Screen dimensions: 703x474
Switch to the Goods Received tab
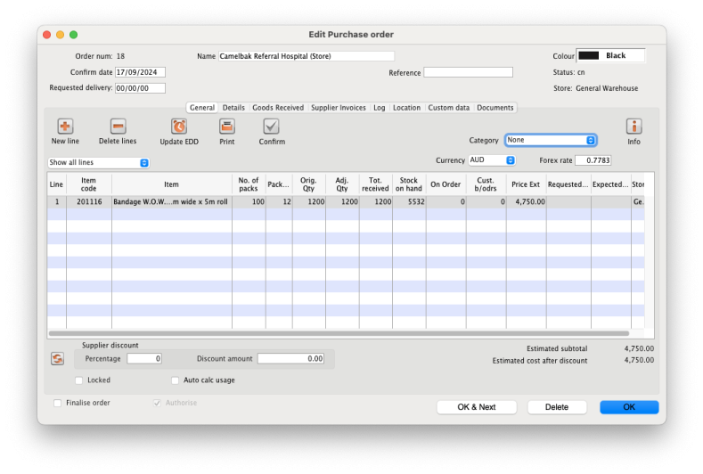[278, 108]
